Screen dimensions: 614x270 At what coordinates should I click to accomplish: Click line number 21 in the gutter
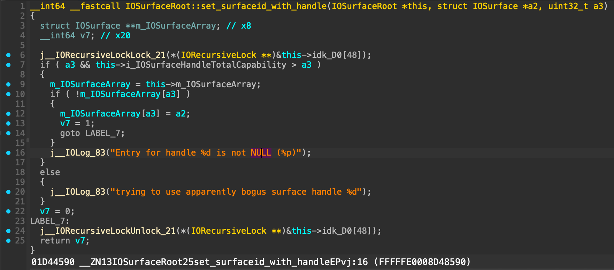point(20,202)
